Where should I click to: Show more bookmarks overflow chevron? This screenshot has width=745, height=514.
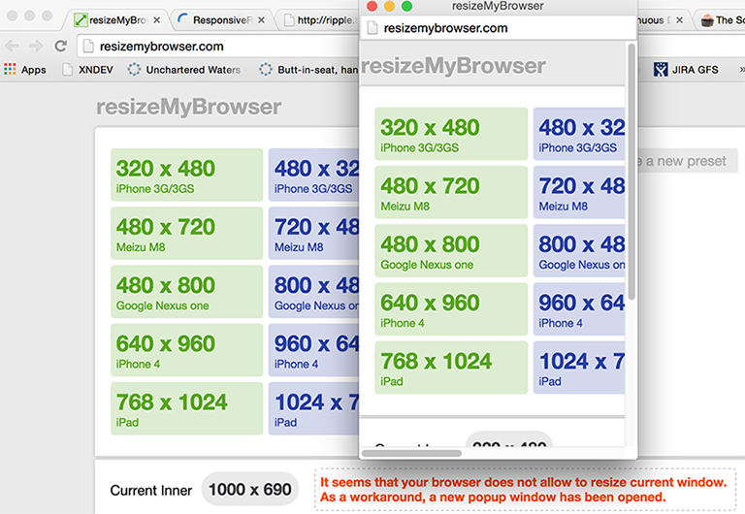click(x=741, y=70)
